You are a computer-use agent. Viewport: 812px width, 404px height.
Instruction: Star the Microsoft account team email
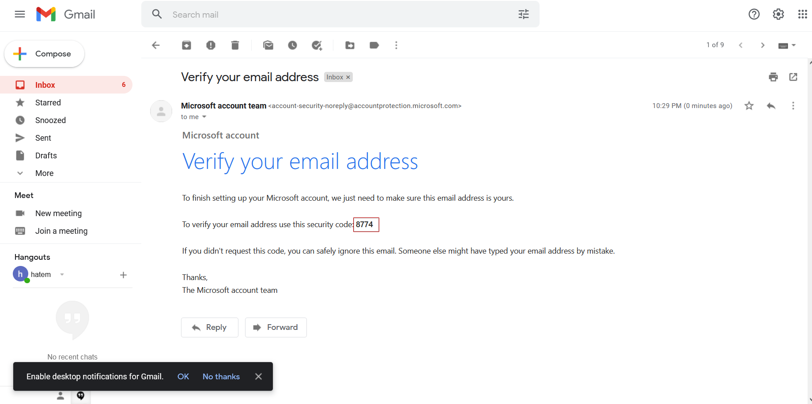tap(749, 106)
